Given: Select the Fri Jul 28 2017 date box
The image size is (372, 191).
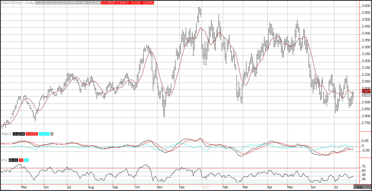Looking at the screenshot, I should point(45,3).
